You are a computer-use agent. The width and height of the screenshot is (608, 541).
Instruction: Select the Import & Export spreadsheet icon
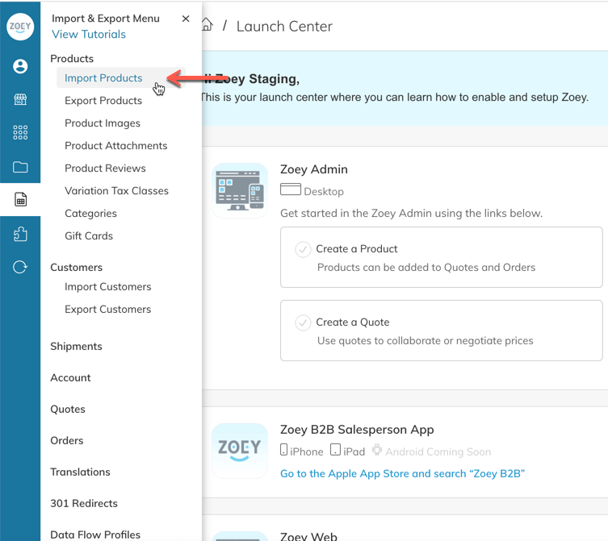[x=20, y=199]
